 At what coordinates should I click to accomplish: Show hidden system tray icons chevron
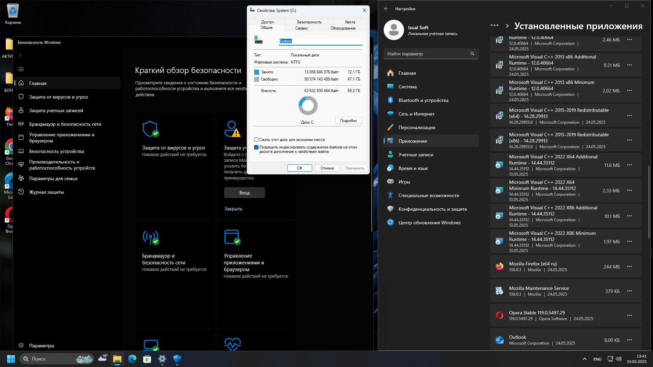point(584,359)
